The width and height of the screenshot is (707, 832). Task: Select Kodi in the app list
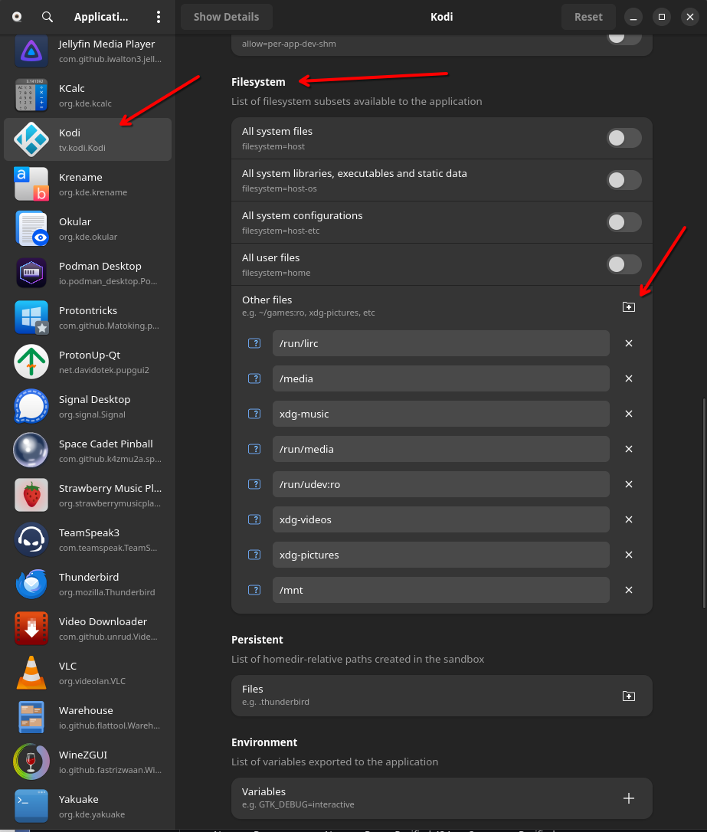tap(87, 139)
